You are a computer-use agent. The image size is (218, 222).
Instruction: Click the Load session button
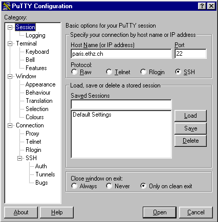point(190,116)
